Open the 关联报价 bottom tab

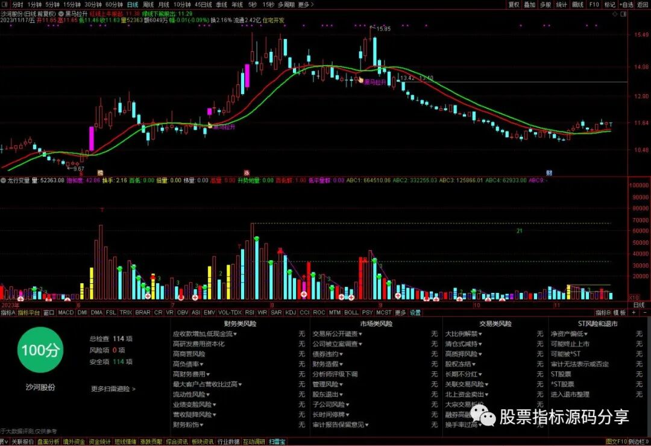point(22,442)
